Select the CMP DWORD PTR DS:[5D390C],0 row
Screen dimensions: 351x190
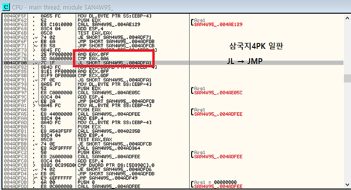tap(116, 165)
